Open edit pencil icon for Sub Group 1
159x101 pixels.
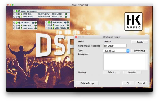33,22
